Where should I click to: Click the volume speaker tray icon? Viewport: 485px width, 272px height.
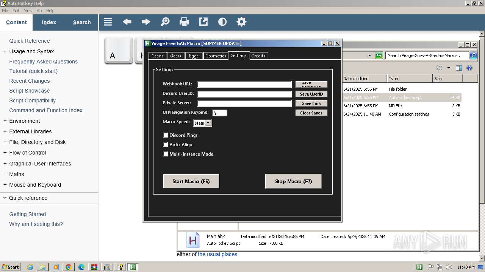pyautogui.click(x=449, y=267)
